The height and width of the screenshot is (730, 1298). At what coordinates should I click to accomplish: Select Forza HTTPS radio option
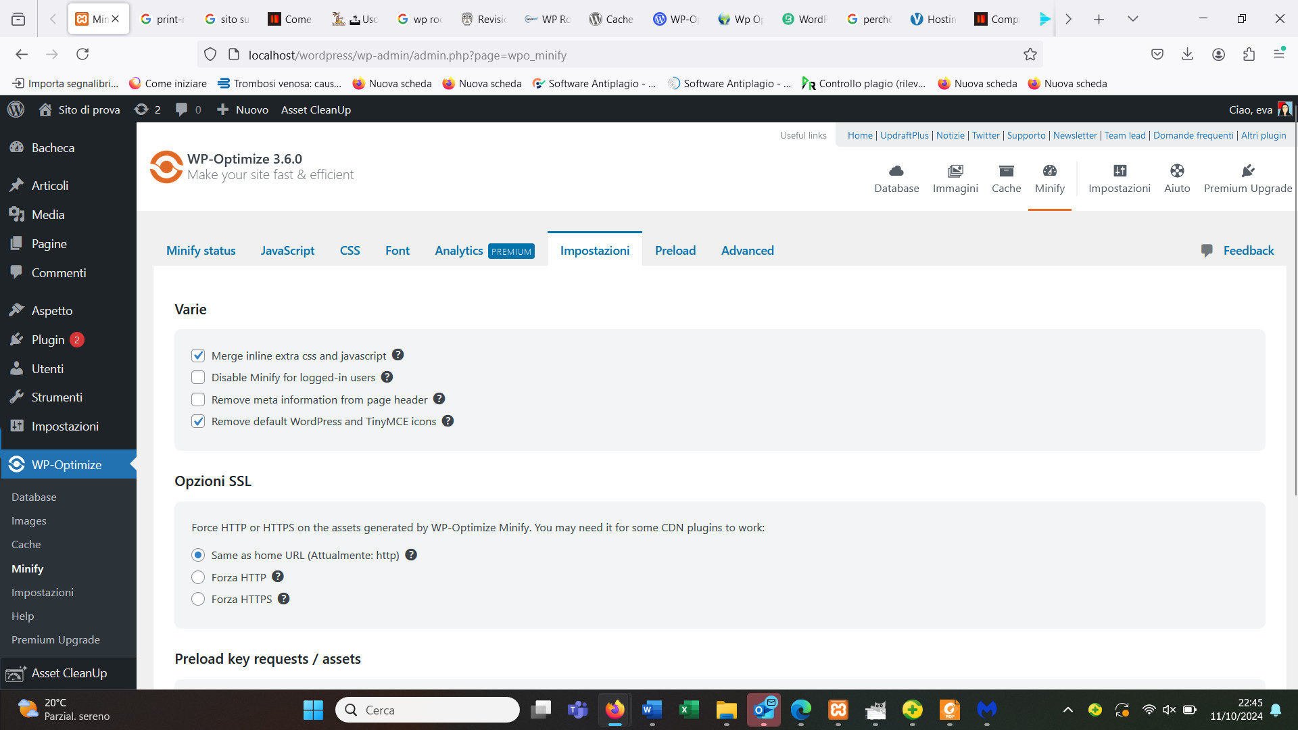tap(198, 598)
